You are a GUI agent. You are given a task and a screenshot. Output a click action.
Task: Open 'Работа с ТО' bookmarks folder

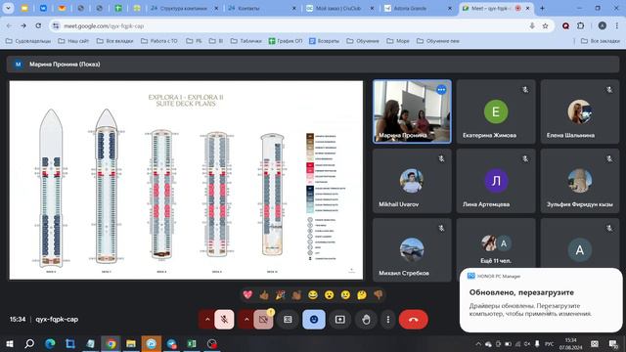(158, 41)
